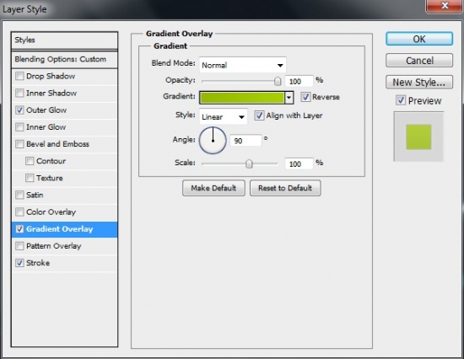464x359 pixels.
Task: Turn off the Outer Glow checkbox
Action: point(19,110)
